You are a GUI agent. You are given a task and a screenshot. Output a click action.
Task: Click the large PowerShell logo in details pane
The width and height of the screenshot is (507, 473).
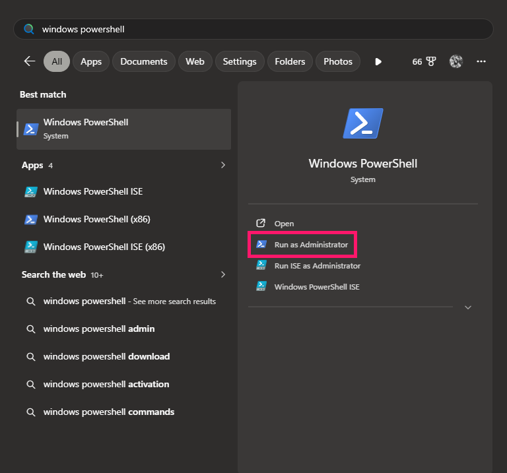(x=363, y=123)
